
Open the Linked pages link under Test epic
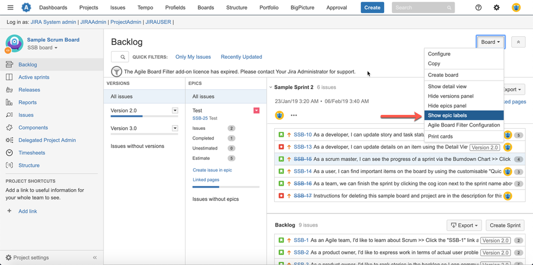[x=206, y=180]
